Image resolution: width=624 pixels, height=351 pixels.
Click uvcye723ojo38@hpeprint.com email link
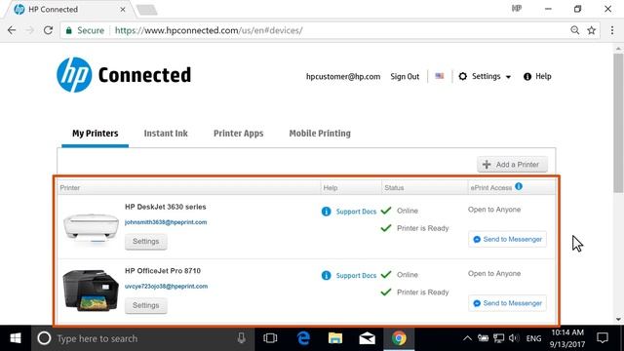[x=166, y=286]
